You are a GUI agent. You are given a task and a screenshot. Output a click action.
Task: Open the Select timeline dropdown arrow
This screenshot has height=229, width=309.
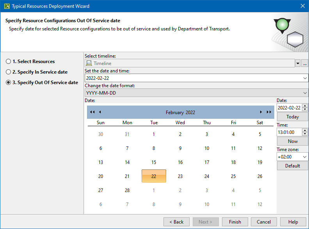[x=298, y=63]
